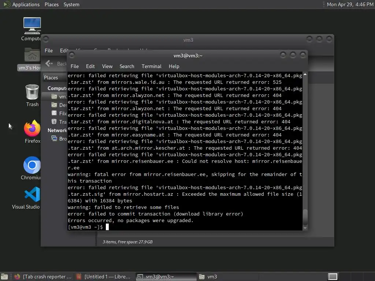Launch Chromium from the desktop
The image size is (375, 281).
pos(31,168)
